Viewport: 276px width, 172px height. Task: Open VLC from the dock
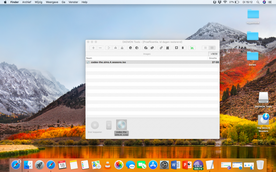[x=108, y=165]
